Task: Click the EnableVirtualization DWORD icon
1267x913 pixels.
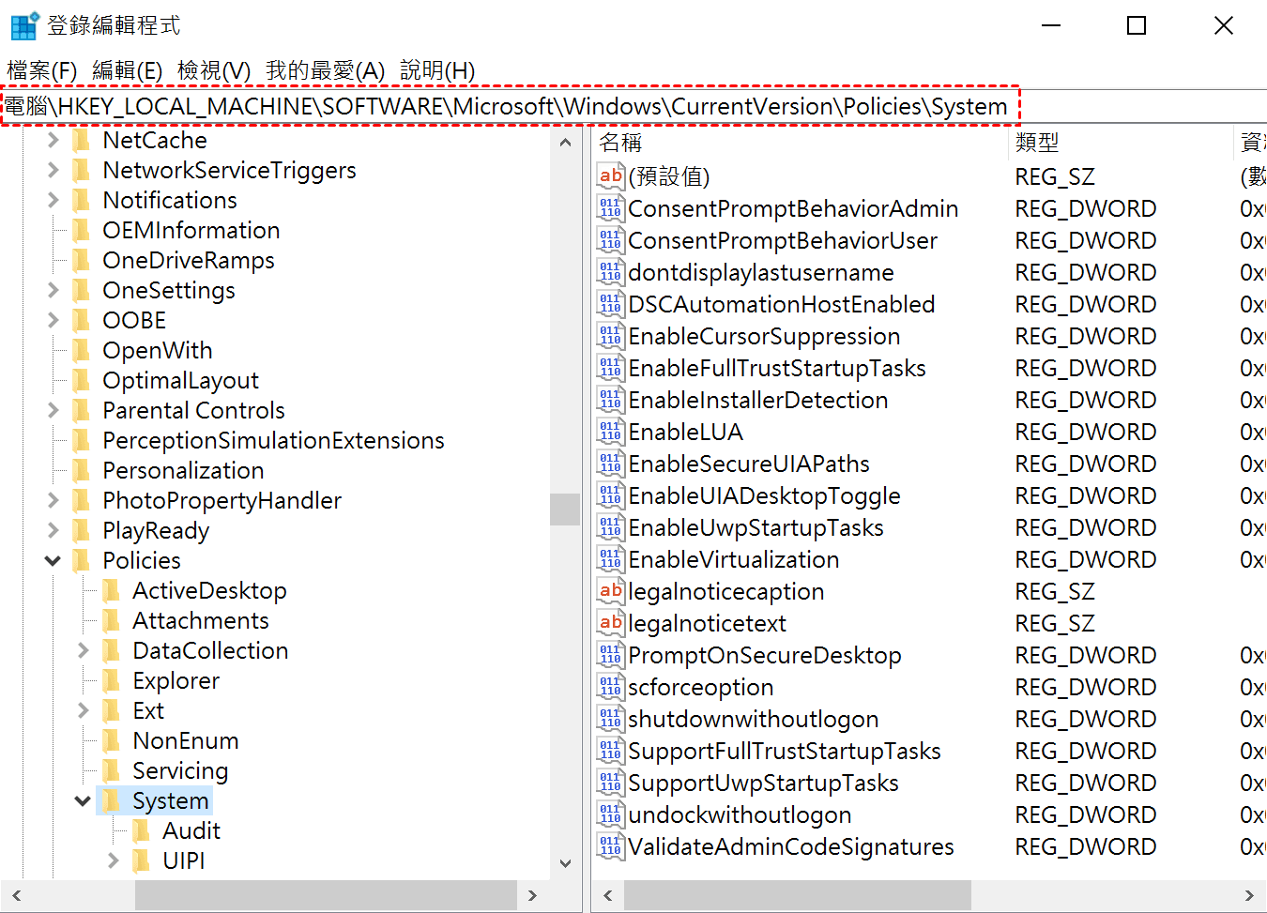Action: pos(610,559)
